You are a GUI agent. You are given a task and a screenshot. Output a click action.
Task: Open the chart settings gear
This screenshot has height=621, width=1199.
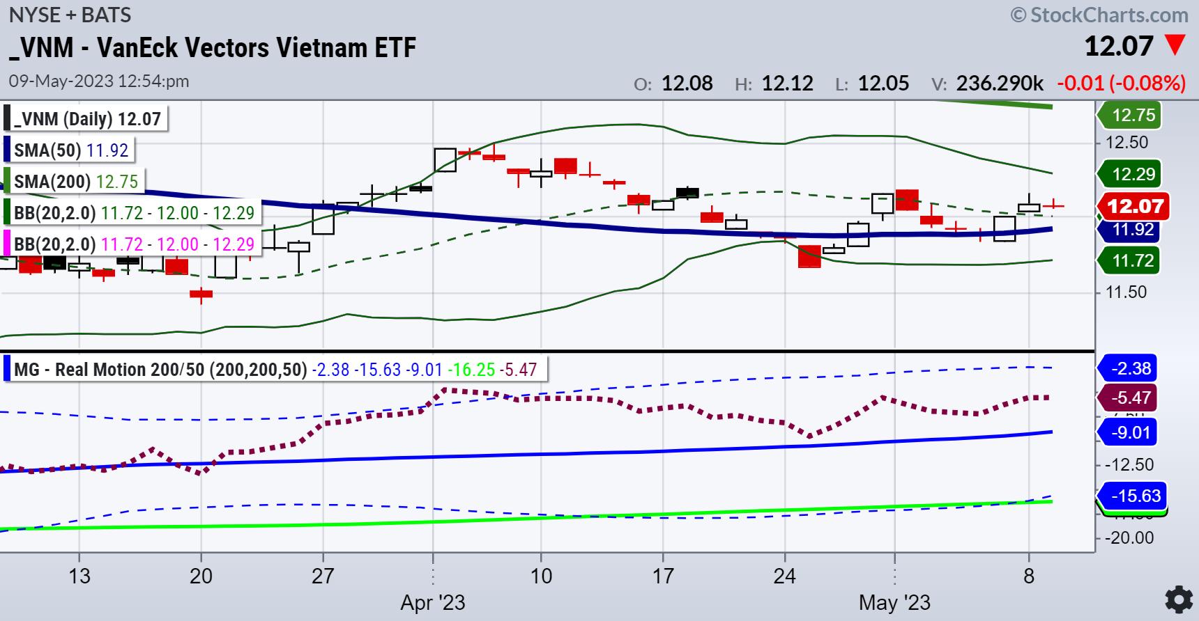tap(1178, 599)
